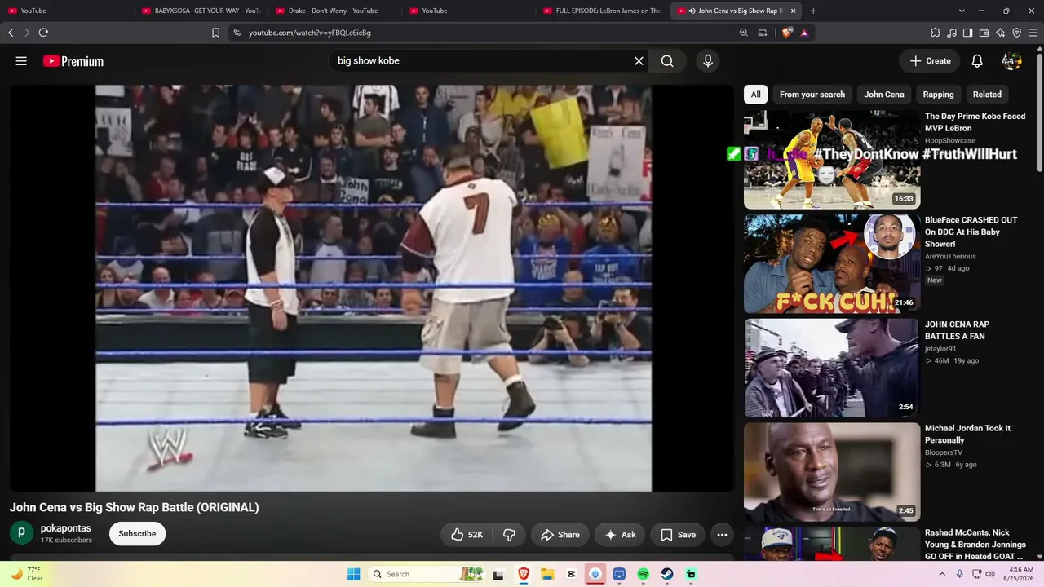Run the search with the magnifier button

[667, 61]
